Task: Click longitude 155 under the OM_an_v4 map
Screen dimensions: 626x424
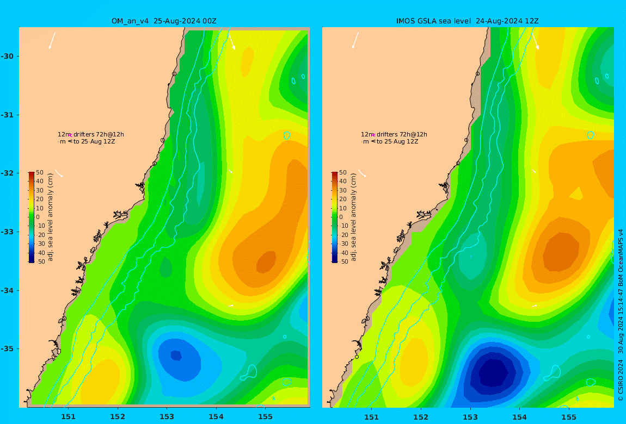Action: tap(266, 417)
